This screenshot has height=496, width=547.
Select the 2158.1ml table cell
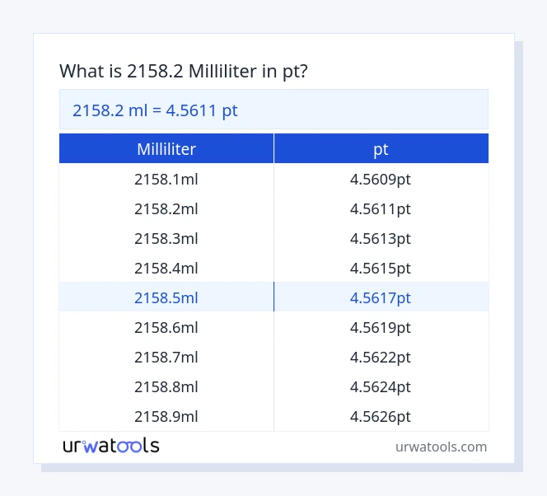click(x=166, y=179)
